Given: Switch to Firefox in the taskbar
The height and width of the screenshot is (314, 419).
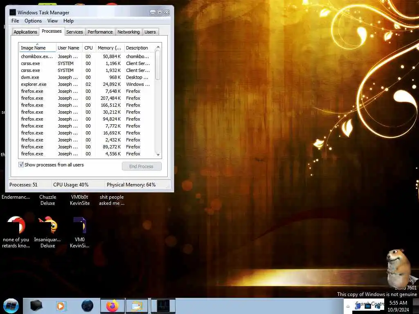Looking at the screenshot, I should tap(113, 306).
